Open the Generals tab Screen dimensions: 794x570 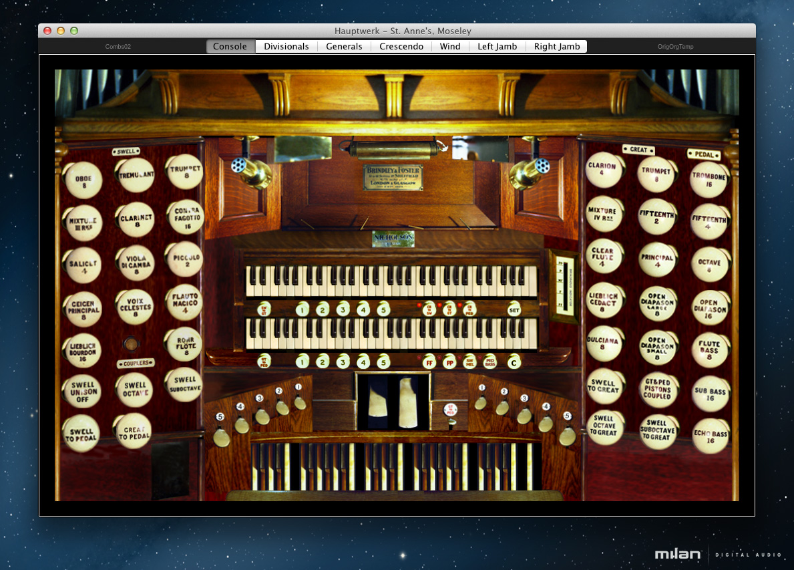point(345,46)
